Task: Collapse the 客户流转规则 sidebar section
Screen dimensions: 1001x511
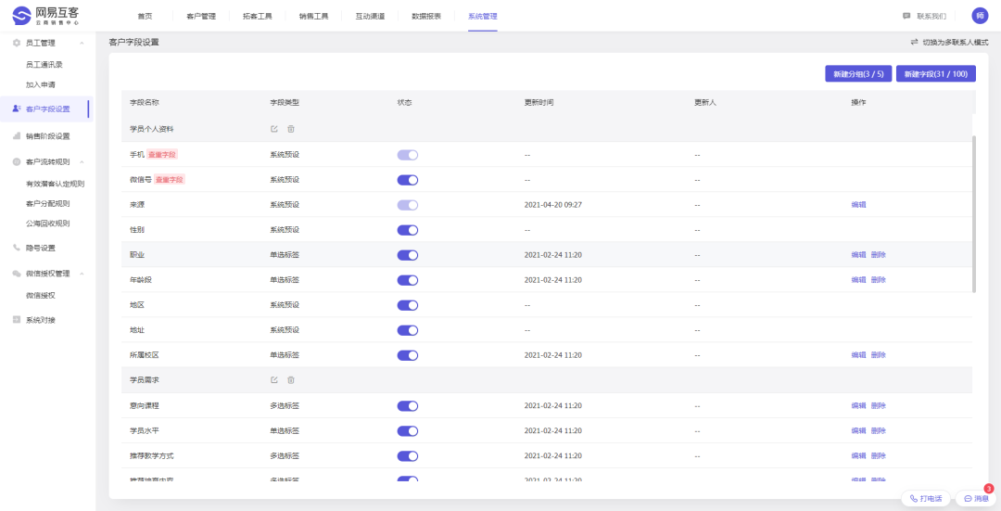Action: (82, 162)
